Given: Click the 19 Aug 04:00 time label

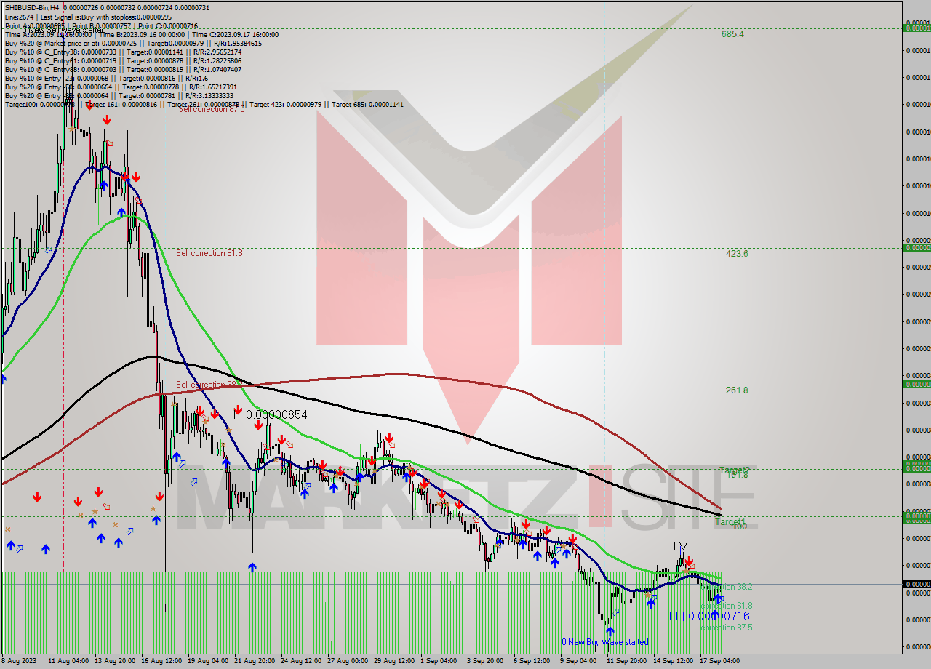Looking at the screenshot, I should [208, 660].
